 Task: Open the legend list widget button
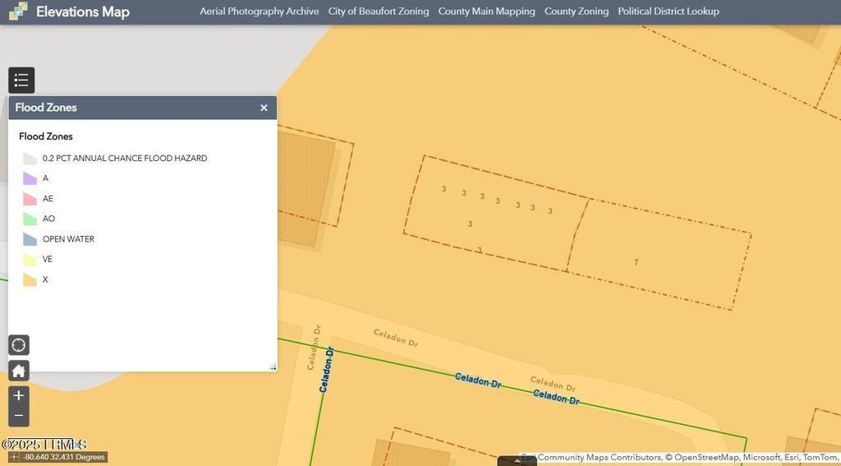click(21, 81)
